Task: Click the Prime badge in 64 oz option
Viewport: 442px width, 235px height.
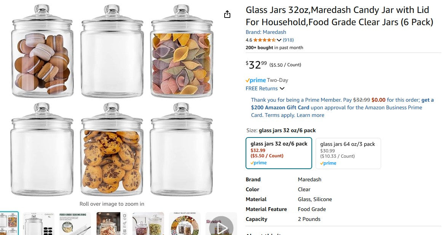Action: (328, 163)
